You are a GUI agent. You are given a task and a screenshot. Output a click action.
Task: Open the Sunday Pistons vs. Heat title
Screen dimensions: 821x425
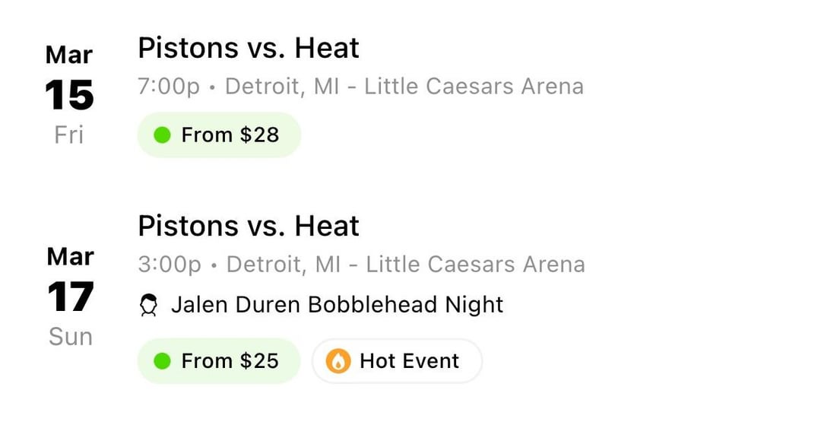[x=249, y=226]
